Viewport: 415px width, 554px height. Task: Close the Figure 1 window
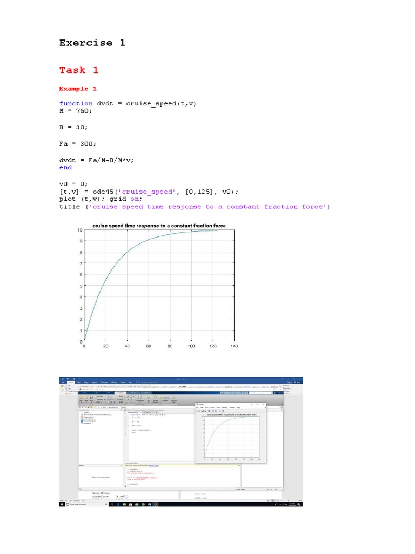click(x=264, y=404)
